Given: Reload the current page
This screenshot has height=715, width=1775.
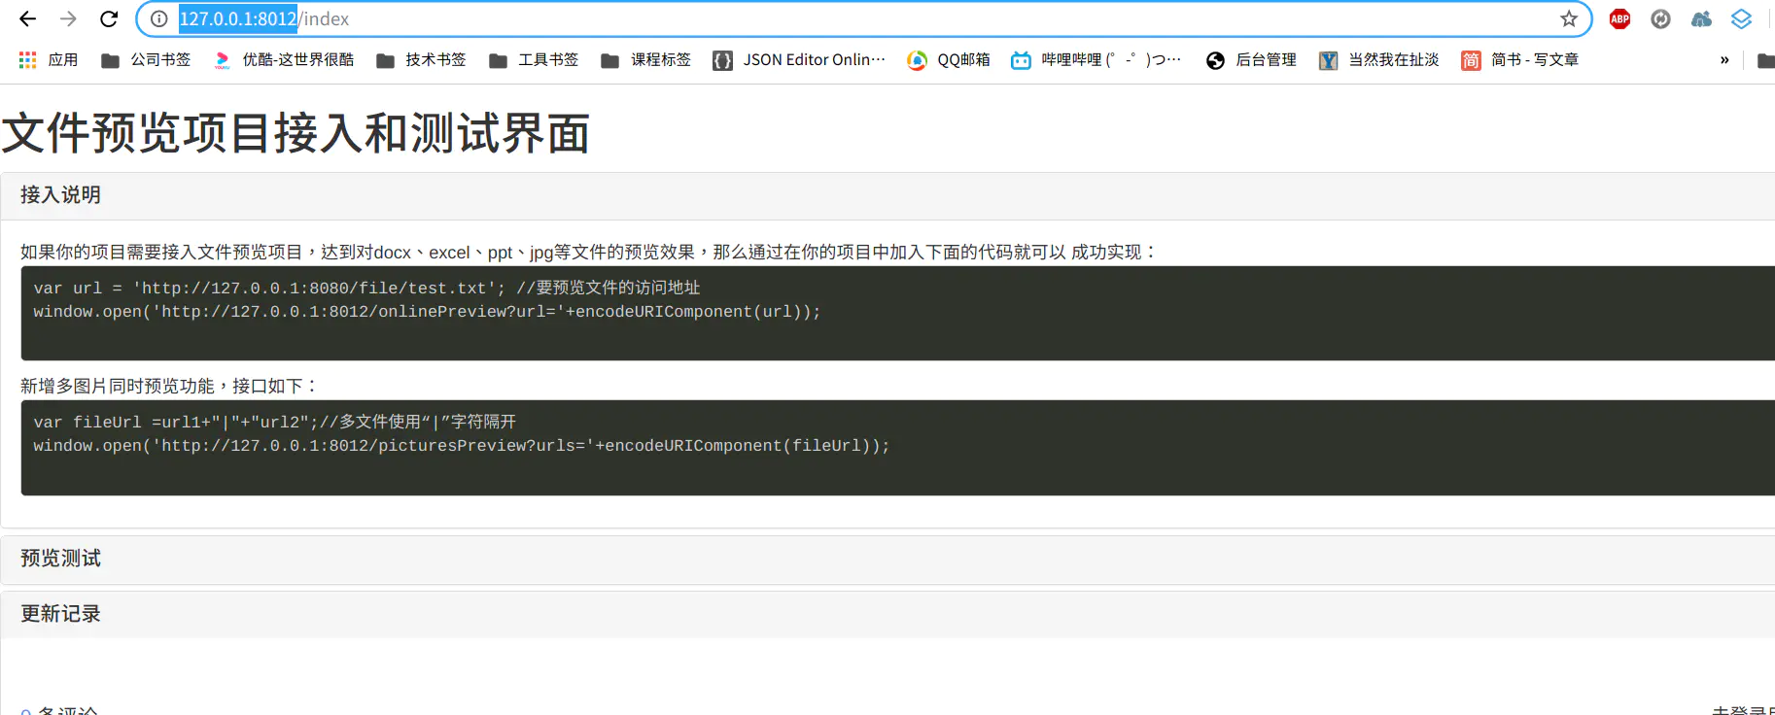Looking at the screenshot, I should 109,18.
